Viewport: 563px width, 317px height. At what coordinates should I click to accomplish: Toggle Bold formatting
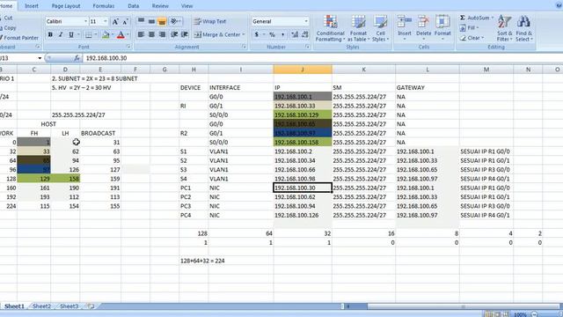50,34
